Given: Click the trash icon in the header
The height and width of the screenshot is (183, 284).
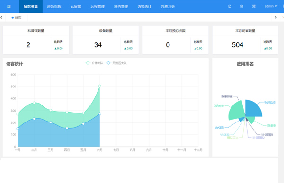Looking at the screenshot, I should (x=241, y=6).
